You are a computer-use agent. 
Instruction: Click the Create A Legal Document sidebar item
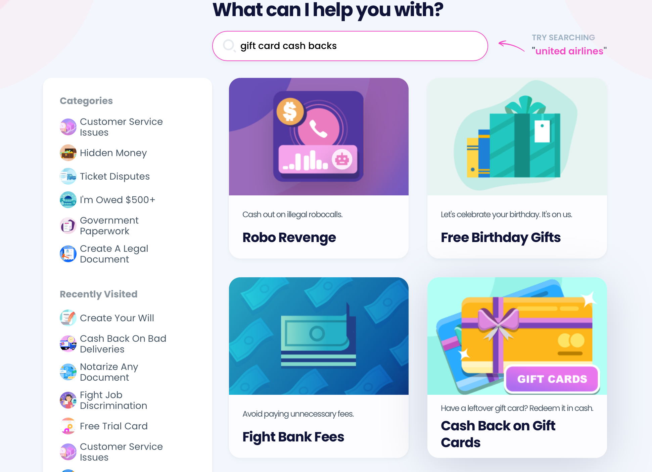click(114, 253)
